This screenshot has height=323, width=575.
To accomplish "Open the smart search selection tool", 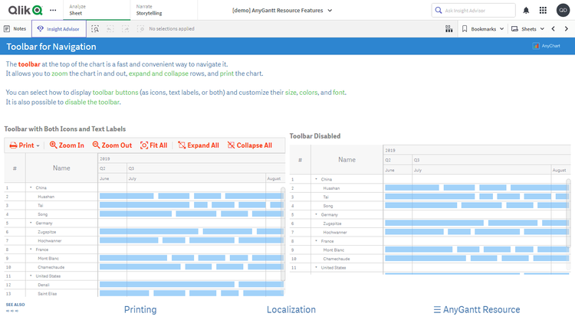I will (95, 28).
